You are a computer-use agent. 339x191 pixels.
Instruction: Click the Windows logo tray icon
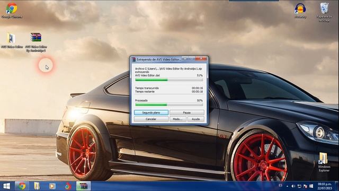(x=311, y=186)
